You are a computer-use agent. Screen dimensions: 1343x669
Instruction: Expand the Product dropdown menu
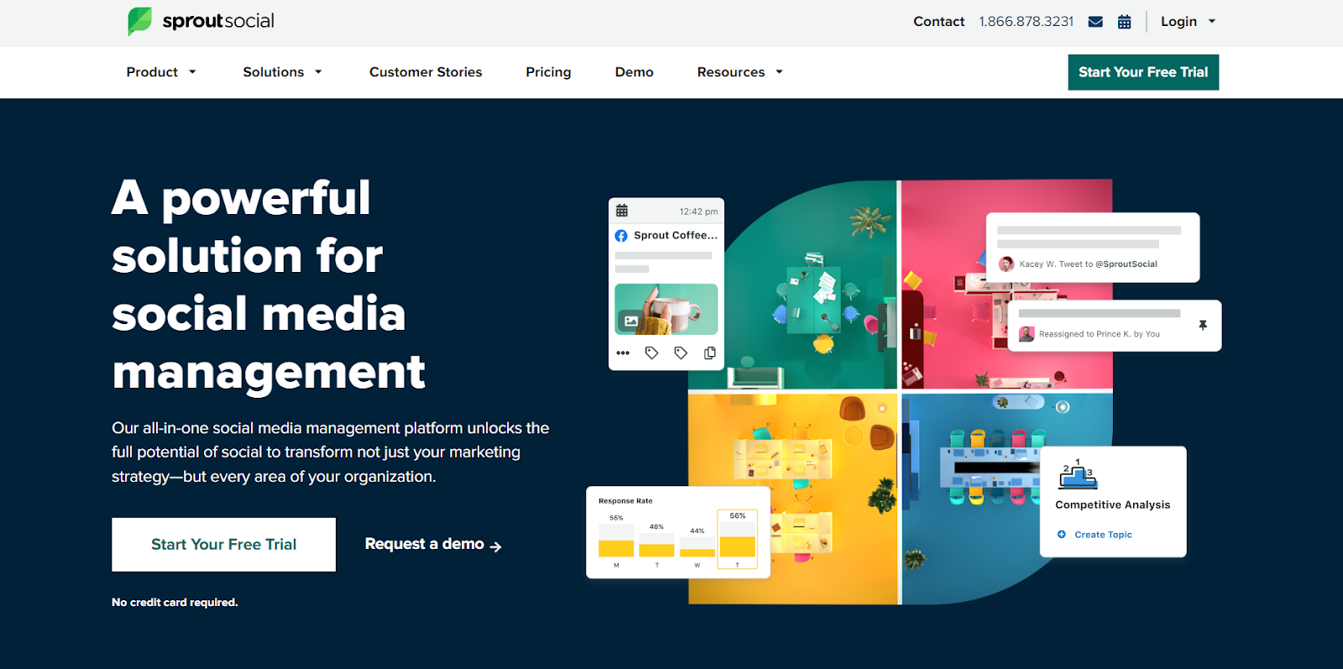(161, 72)
